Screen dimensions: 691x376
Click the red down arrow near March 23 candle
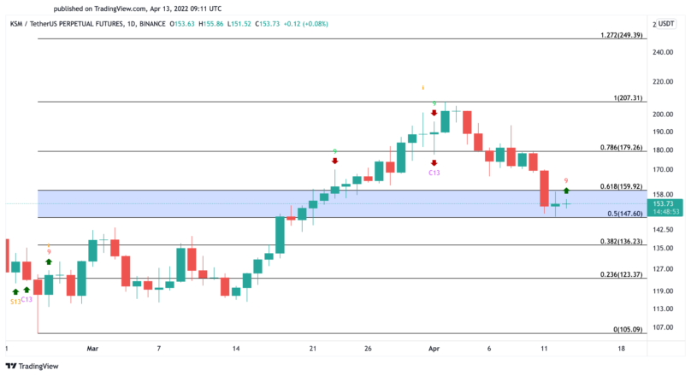[x=334, y=161]
